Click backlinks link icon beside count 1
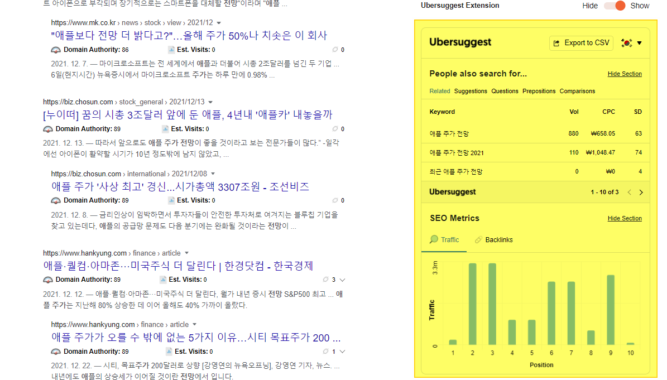 tap(326, 352)
